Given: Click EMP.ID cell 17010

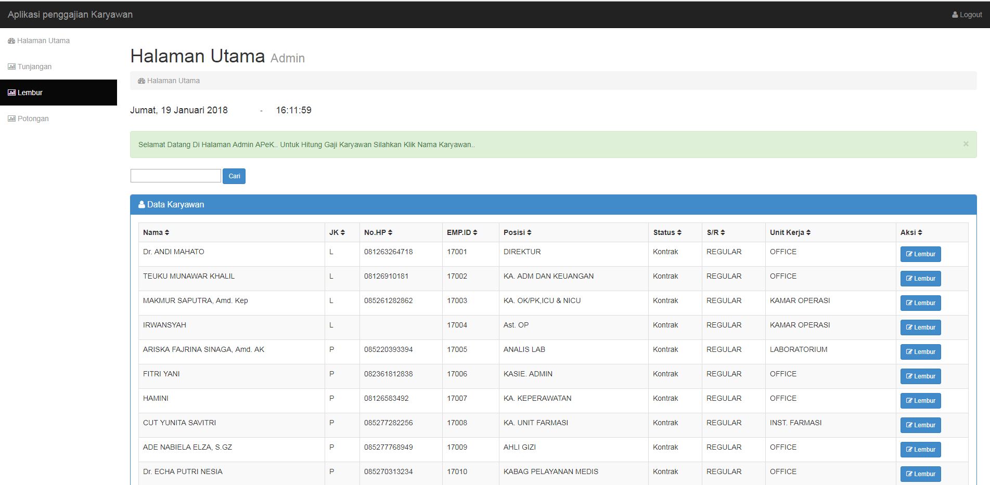Looking at the screenshot, I should [457, 471].
